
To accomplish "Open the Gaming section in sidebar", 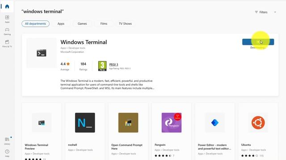I will pos(7,31).
